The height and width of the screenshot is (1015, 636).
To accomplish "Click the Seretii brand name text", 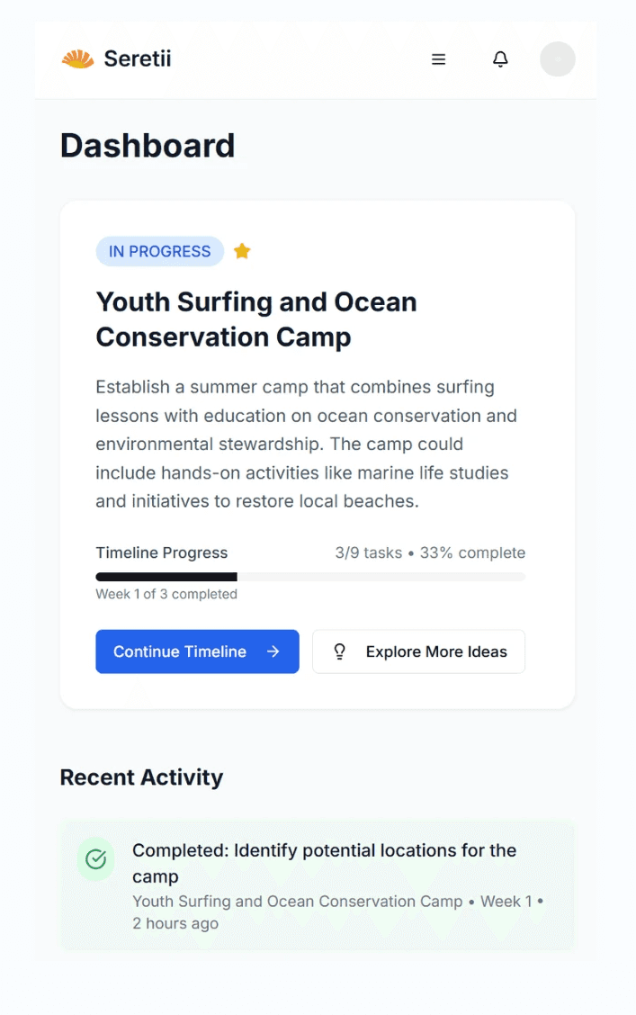I will 138,58.
